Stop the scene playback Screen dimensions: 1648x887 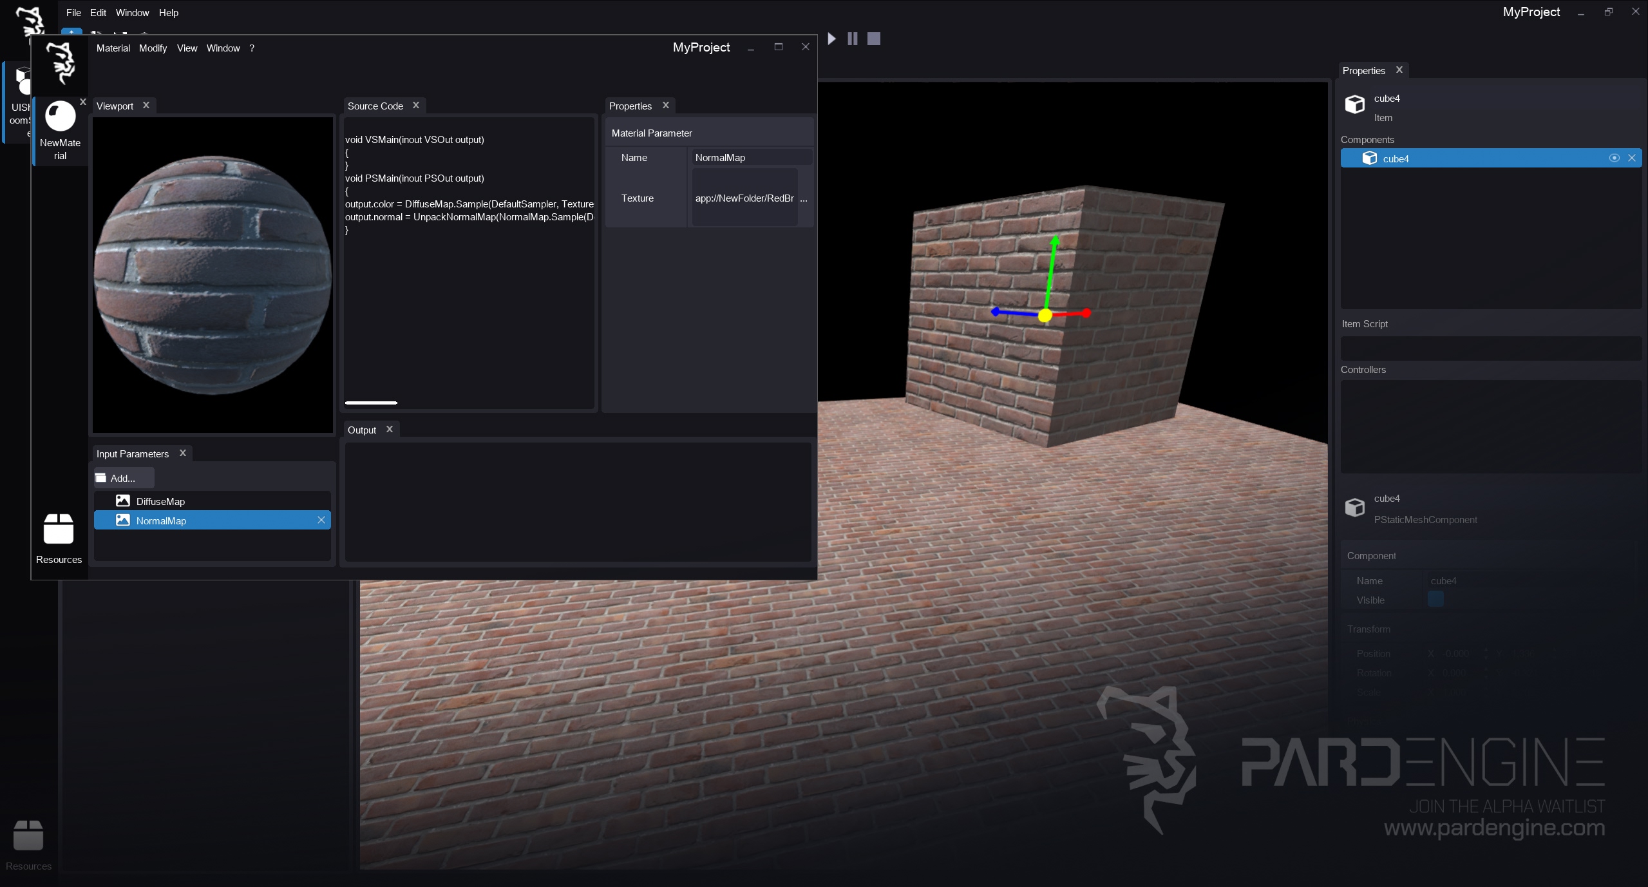874,39
